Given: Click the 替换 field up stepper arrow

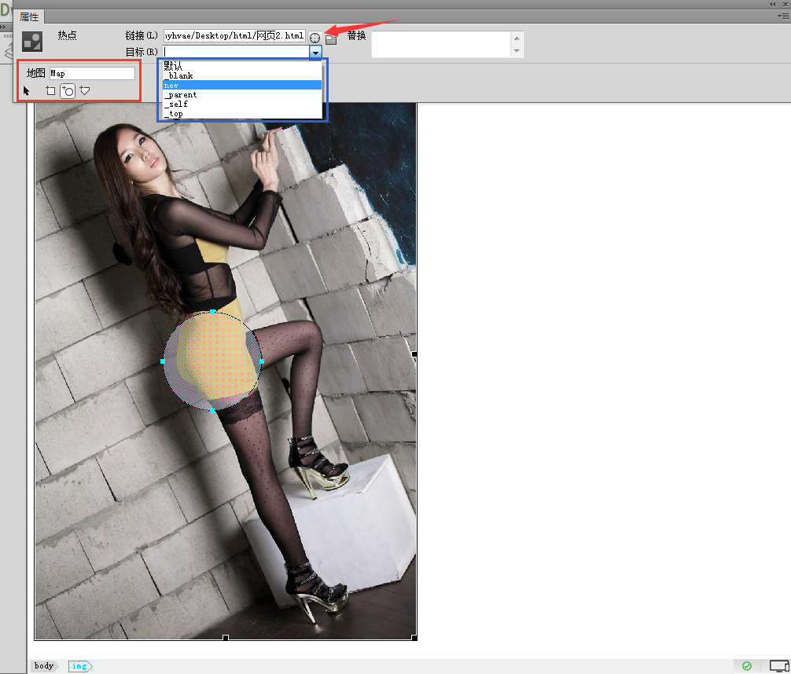Looking at the screenshot, I should click(517, 38).
